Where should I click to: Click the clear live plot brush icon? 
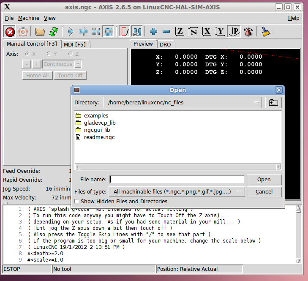click(266, 32)
